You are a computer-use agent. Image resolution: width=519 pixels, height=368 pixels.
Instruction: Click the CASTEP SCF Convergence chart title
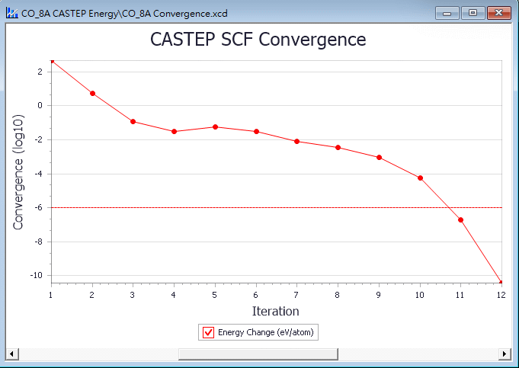[259, 40]
